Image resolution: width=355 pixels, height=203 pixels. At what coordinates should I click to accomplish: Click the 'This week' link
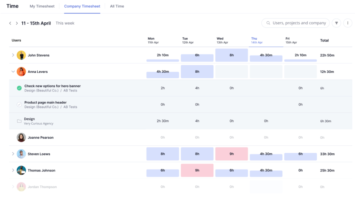[65, 23]
